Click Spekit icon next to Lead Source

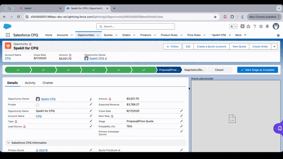click(24, 126)
